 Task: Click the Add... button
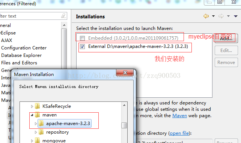(x=226, y=39)
